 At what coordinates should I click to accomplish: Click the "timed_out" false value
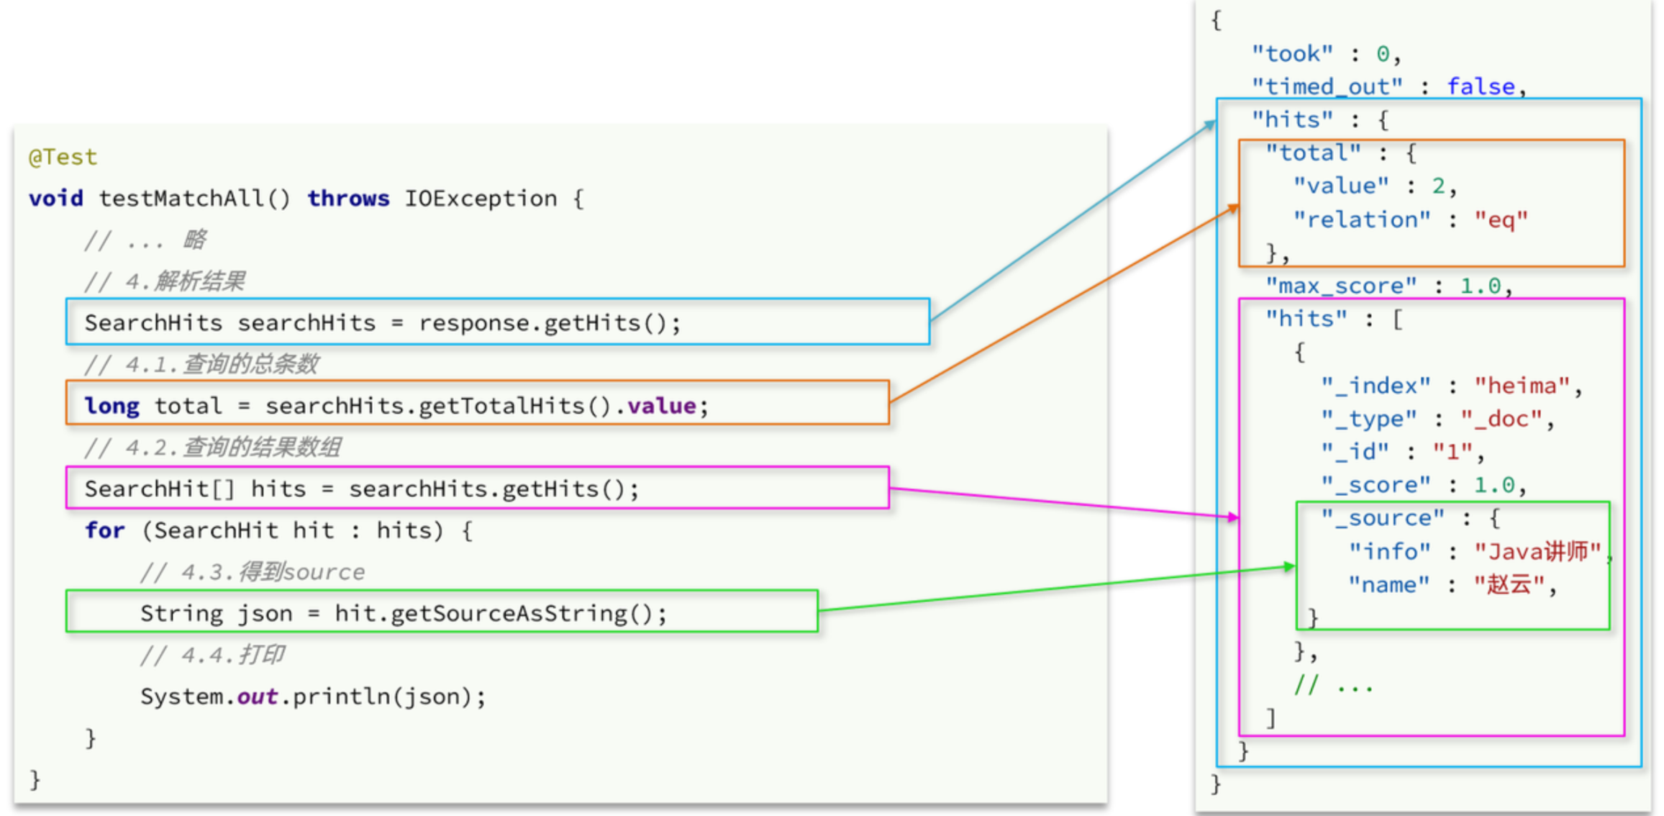click(x=1481, y=87)
